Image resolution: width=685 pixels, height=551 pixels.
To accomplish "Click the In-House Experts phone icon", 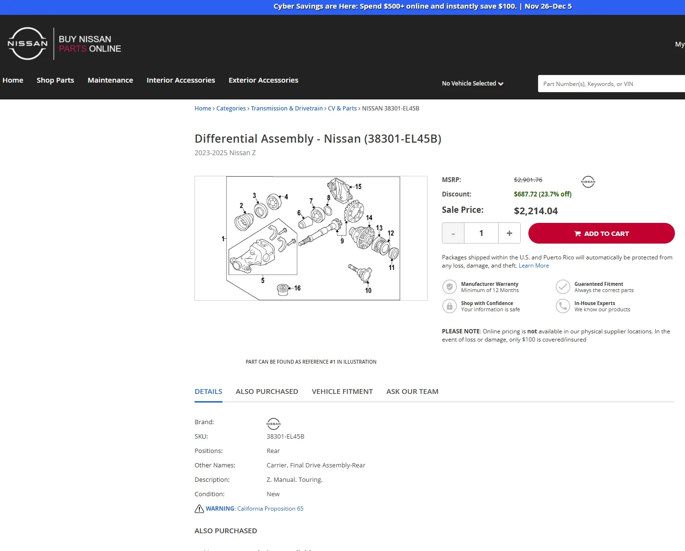I will (x=563, y=306).
